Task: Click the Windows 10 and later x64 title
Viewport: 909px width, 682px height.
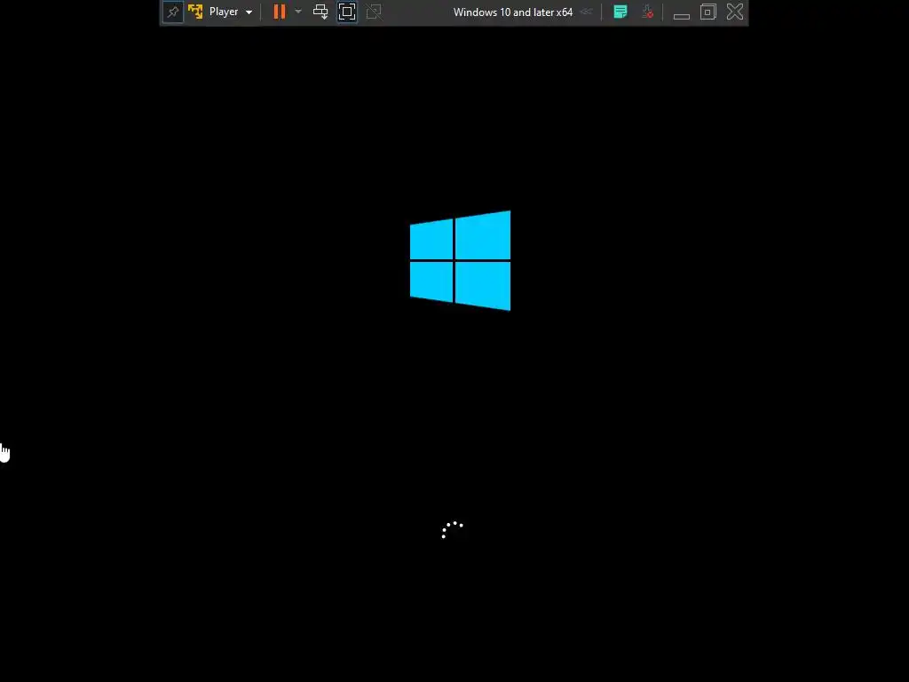Action: [512, 12]
